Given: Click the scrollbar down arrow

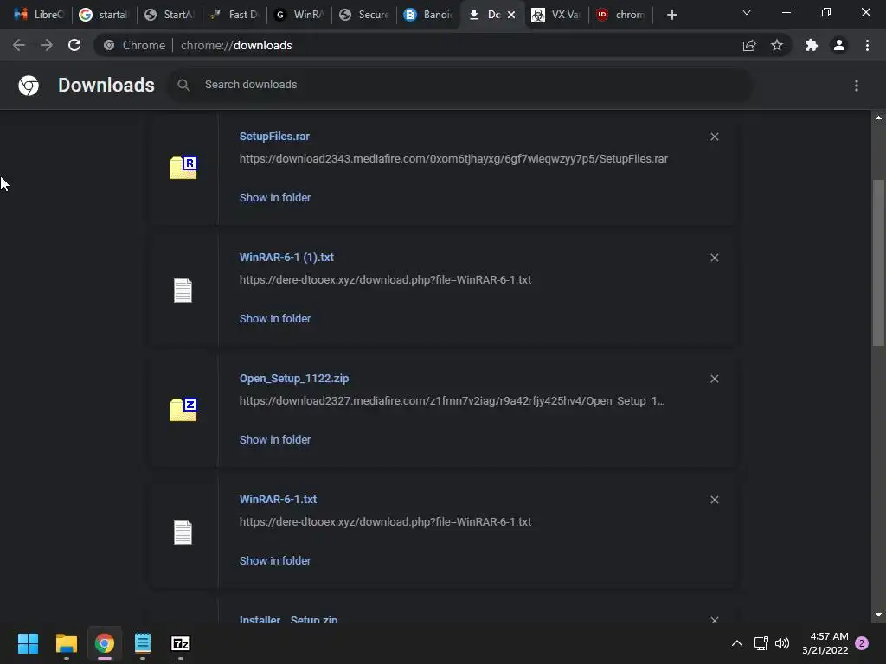Looking at the screenshot, I should click(878, 615).
